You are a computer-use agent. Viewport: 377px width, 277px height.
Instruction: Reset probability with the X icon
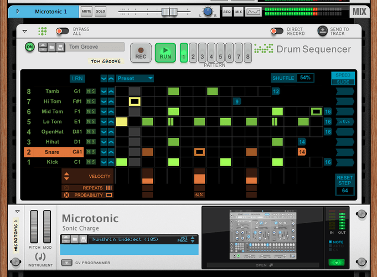66,195
